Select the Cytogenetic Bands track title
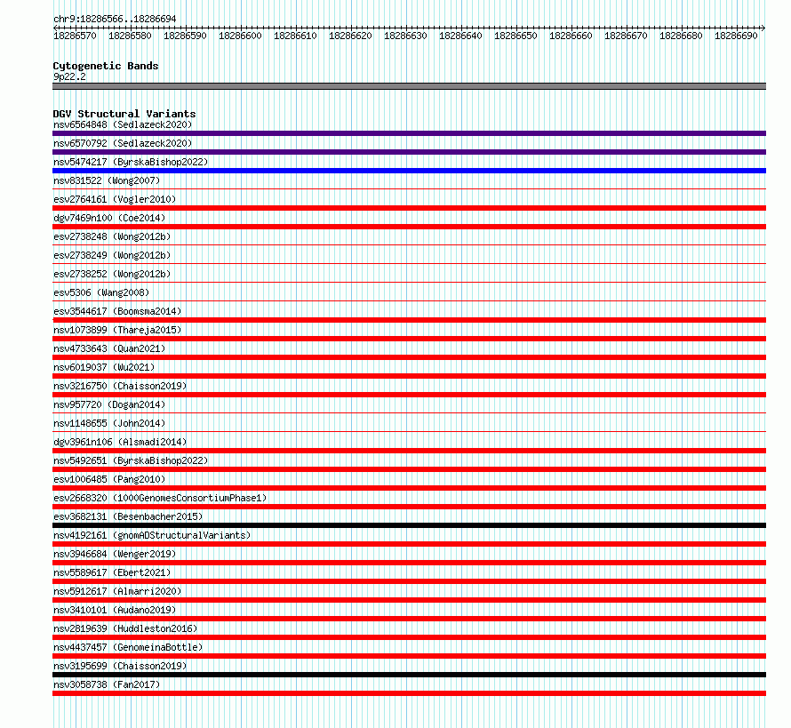The image size is (791, 728). click(106, 66)
